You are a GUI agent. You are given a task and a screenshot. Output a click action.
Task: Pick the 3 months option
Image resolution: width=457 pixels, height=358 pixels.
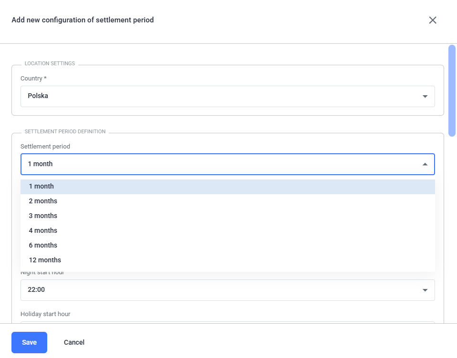pos(228,216)
